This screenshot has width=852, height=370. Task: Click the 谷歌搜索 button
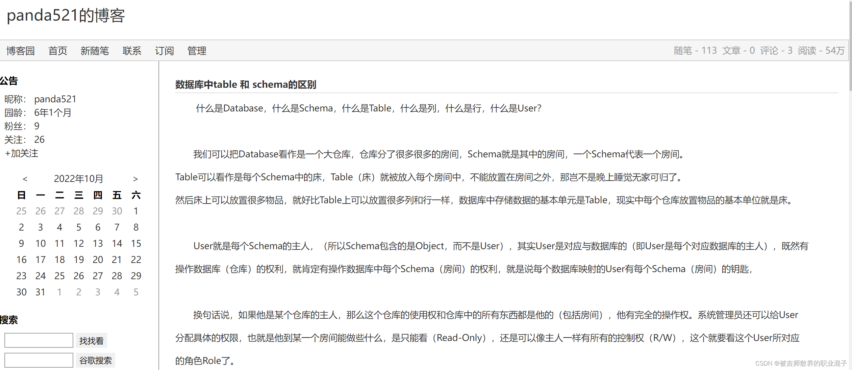[x=95, y=360]
